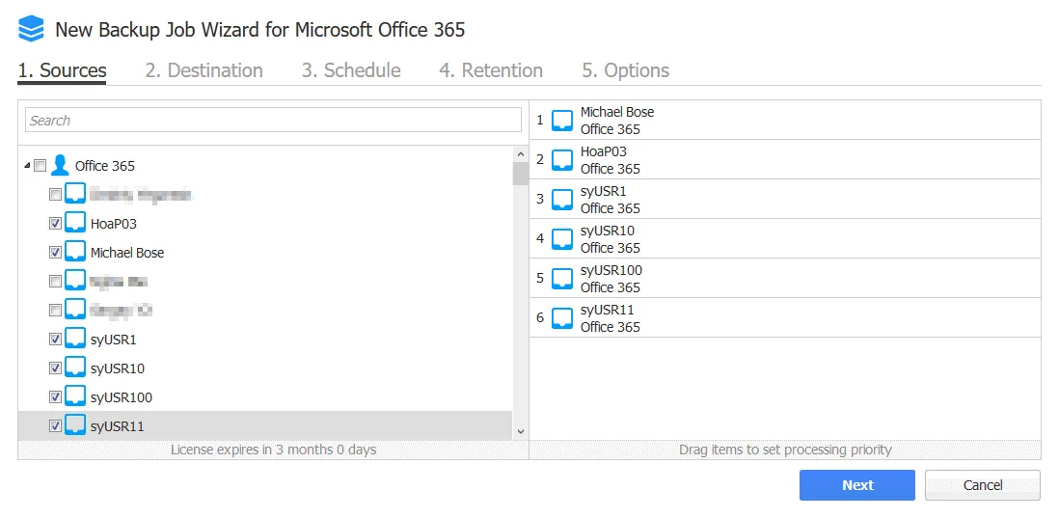Click the mailbox icon of priority item 2 HoaP03
This screenshot has height=518, width=1059.
(x=562, y=160)
